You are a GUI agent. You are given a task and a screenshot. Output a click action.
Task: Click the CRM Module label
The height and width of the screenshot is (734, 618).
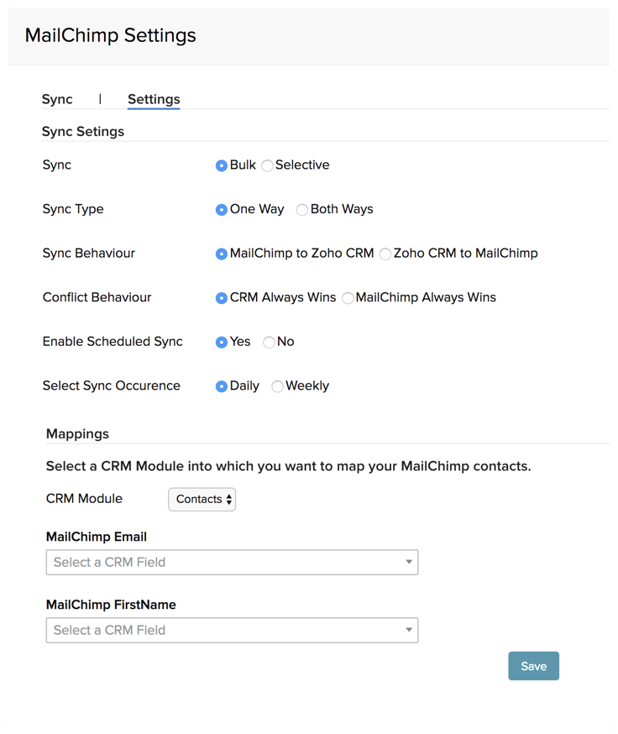coord(84,499)
